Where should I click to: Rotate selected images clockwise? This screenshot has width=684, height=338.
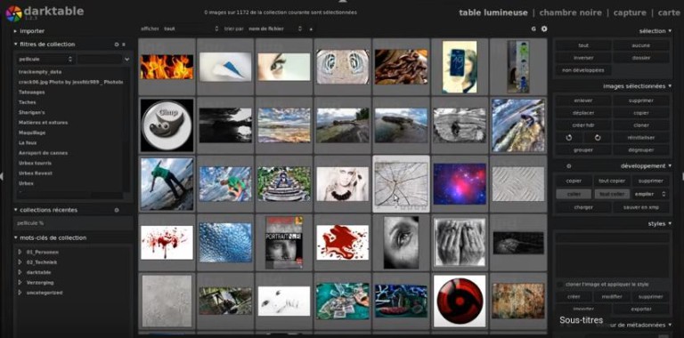pos(598,137)
